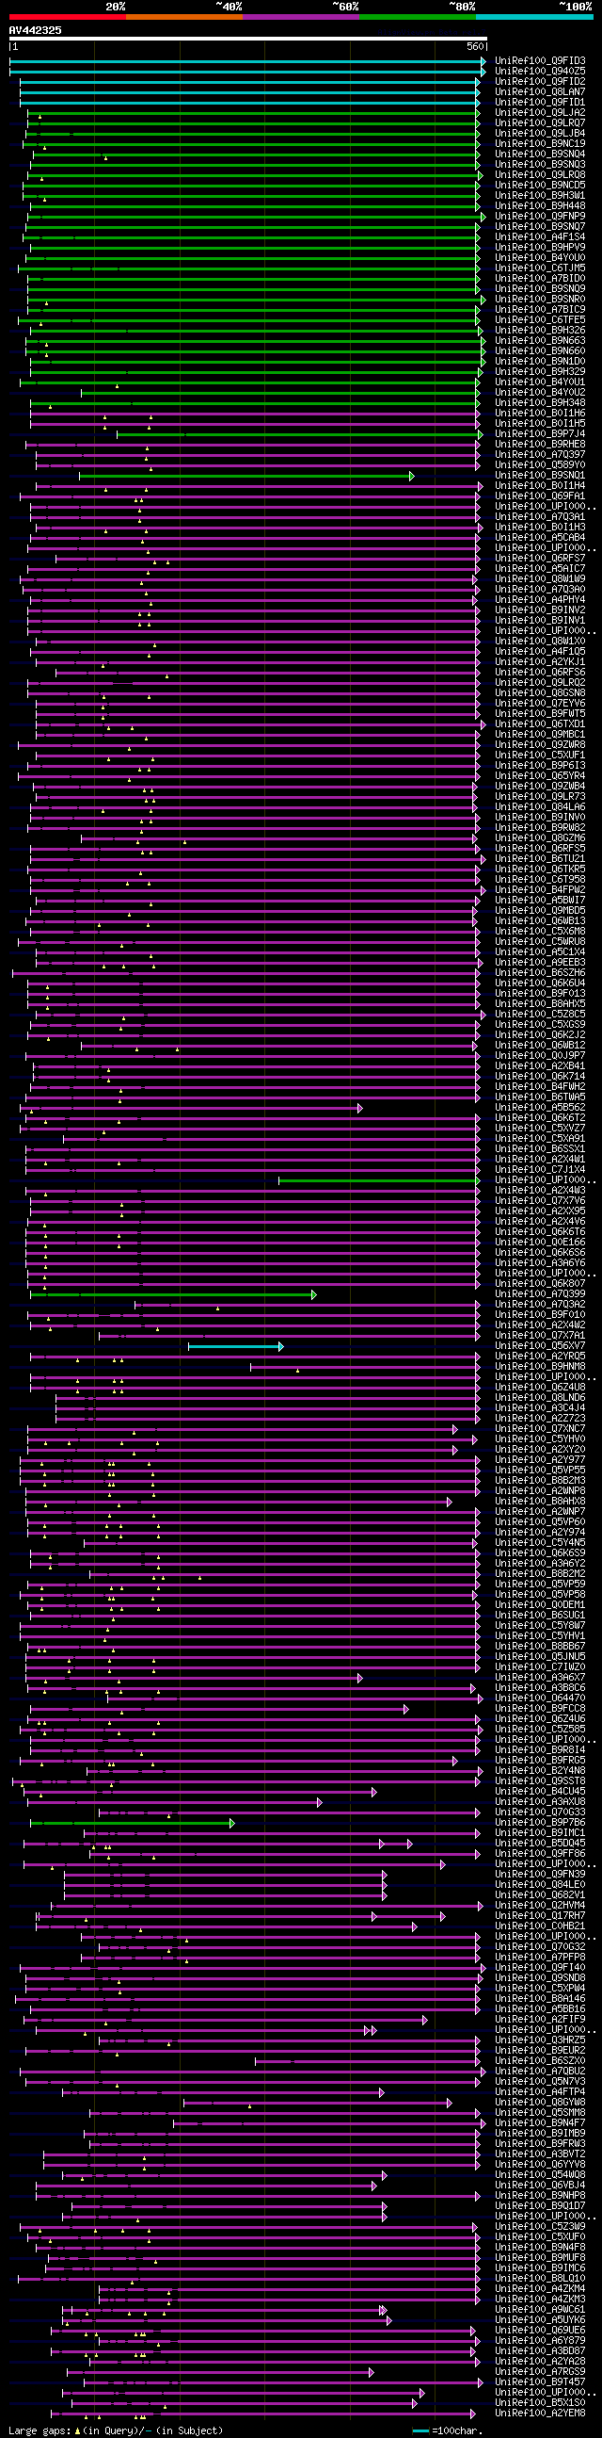This screenshot has height=2438, width=602.
Task: Select the UniRef100_C5Z8C5 hit
Action: (540, 1015)
